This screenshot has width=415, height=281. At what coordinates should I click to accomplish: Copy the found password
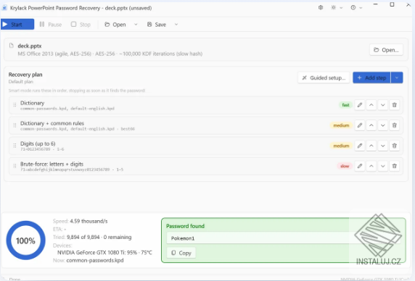pos(181,253)
